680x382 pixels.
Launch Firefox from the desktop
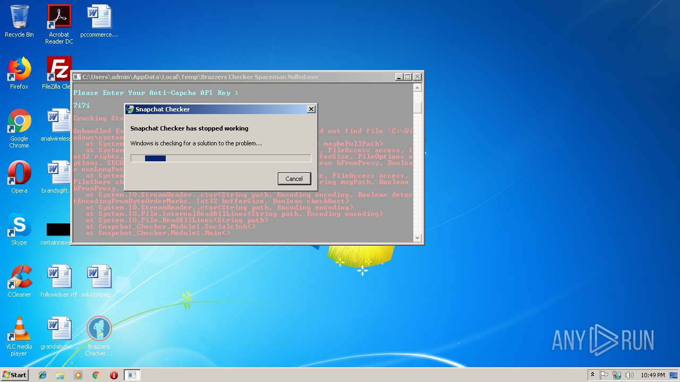pos(19,73)
